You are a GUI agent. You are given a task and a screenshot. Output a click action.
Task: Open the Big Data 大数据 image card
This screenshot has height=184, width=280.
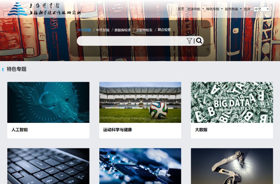(x=232, y=102)
